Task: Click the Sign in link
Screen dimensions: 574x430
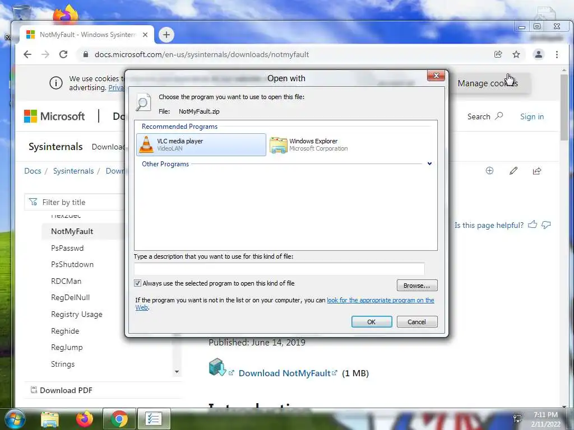Action: pyautogui.click(x=532, y=116)
